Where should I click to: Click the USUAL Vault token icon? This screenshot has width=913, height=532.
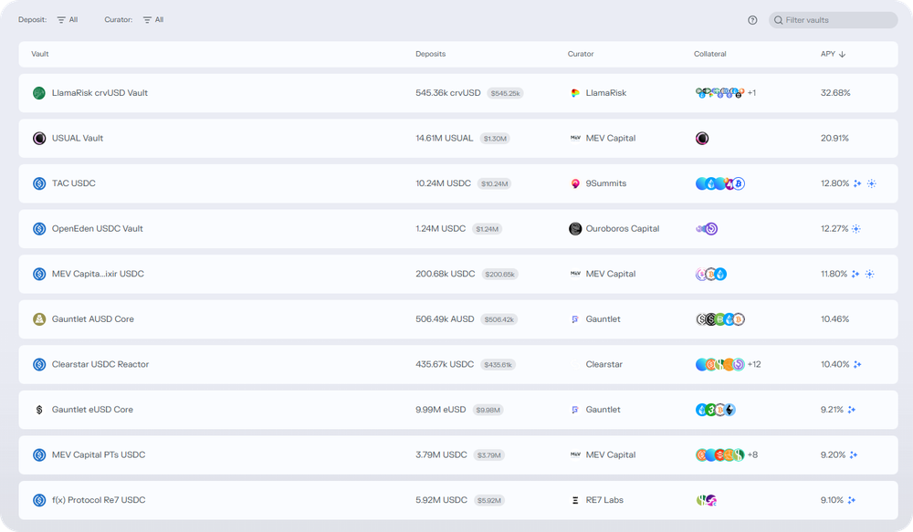tap(39, 139)
